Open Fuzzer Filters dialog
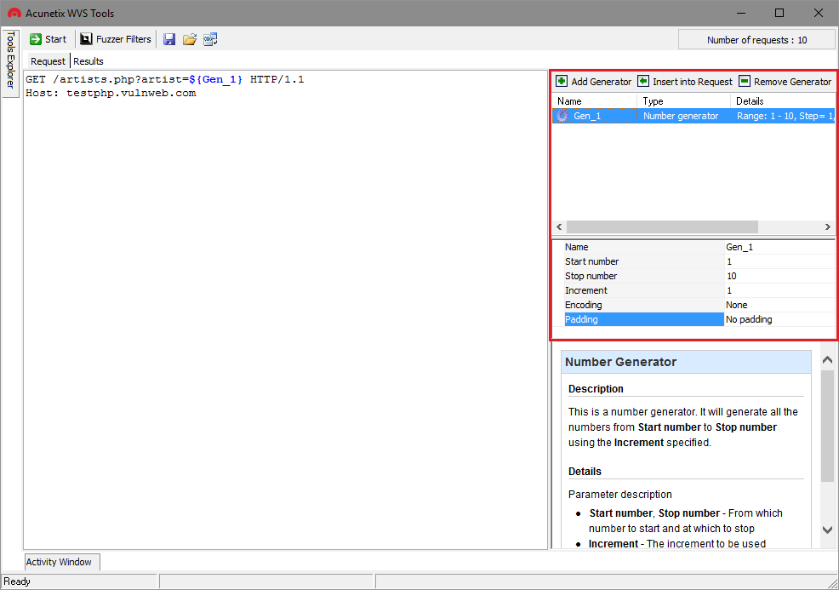The image size is (839, 590). pos(116,39)
